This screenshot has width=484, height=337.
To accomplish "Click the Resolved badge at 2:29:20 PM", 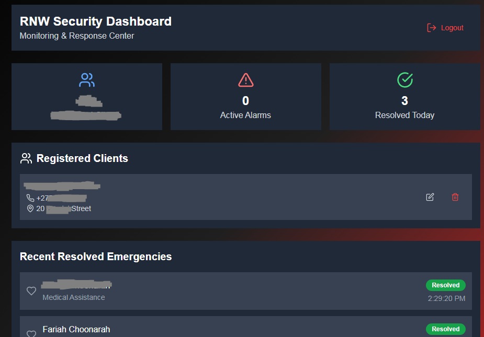I will [446, 285].
